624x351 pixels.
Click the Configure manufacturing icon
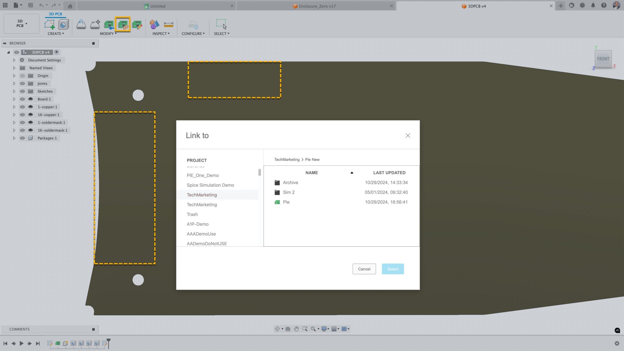point(194,24)
